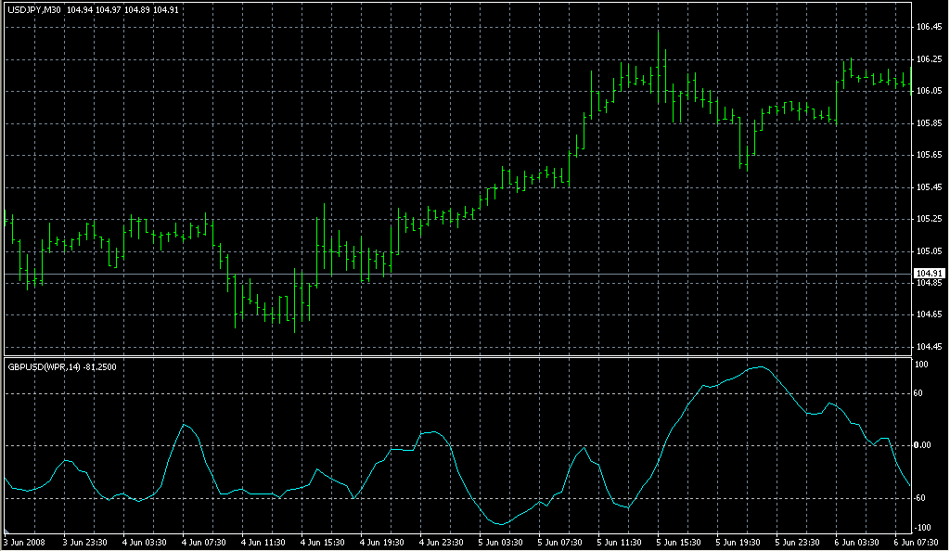Click the 105.65 price axis label
Image resolution: width=950 pixels, height=551 pixels.
pos(930,155)
